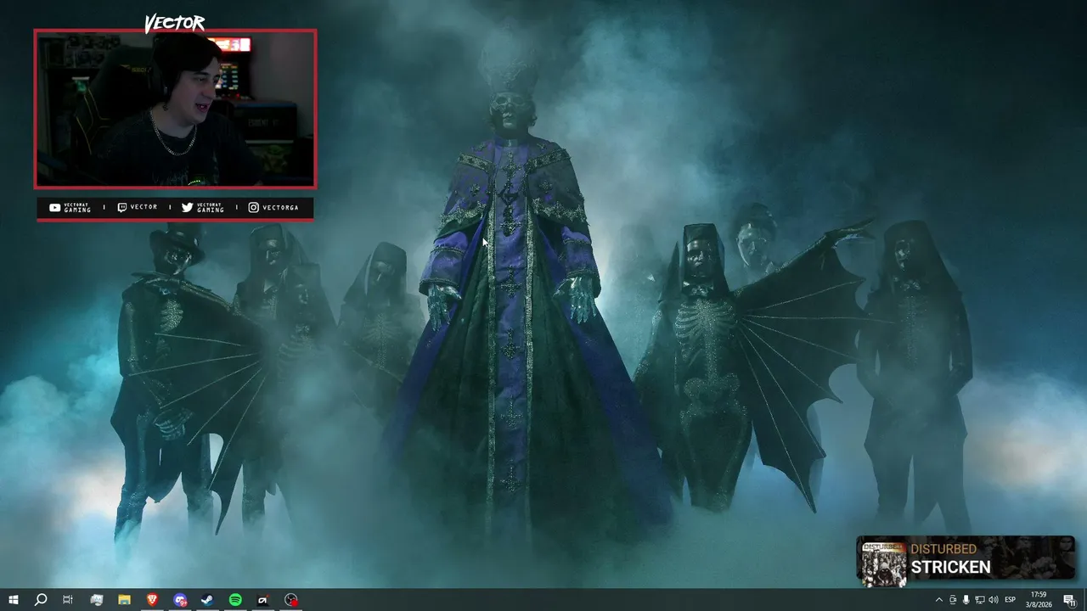1087x611 pixels.
Task: Click the microphone tray icon
Action: [966, 600]
